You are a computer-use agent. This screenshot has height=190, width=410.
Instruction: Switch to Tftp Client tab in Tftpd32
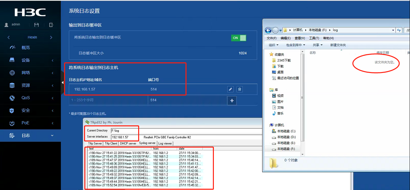[x=111, y=143]
